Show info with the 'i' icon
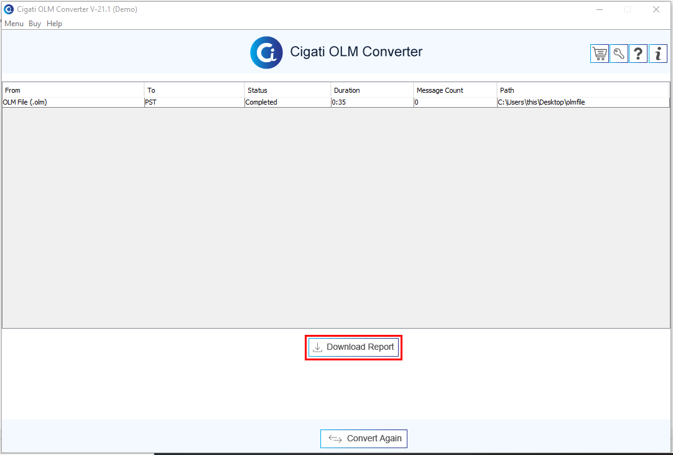Screen dimensions: 673x455 click(658, 54)
